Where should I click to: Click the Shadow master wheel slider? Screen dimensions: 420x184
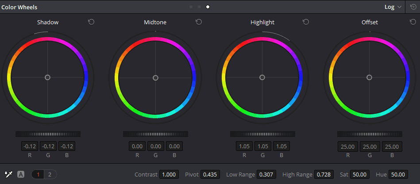point(48,134)
